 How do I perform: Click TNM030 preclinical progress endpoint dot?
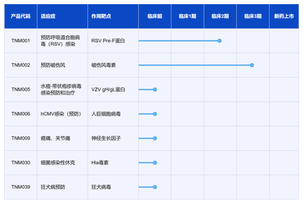coord(155,163)
